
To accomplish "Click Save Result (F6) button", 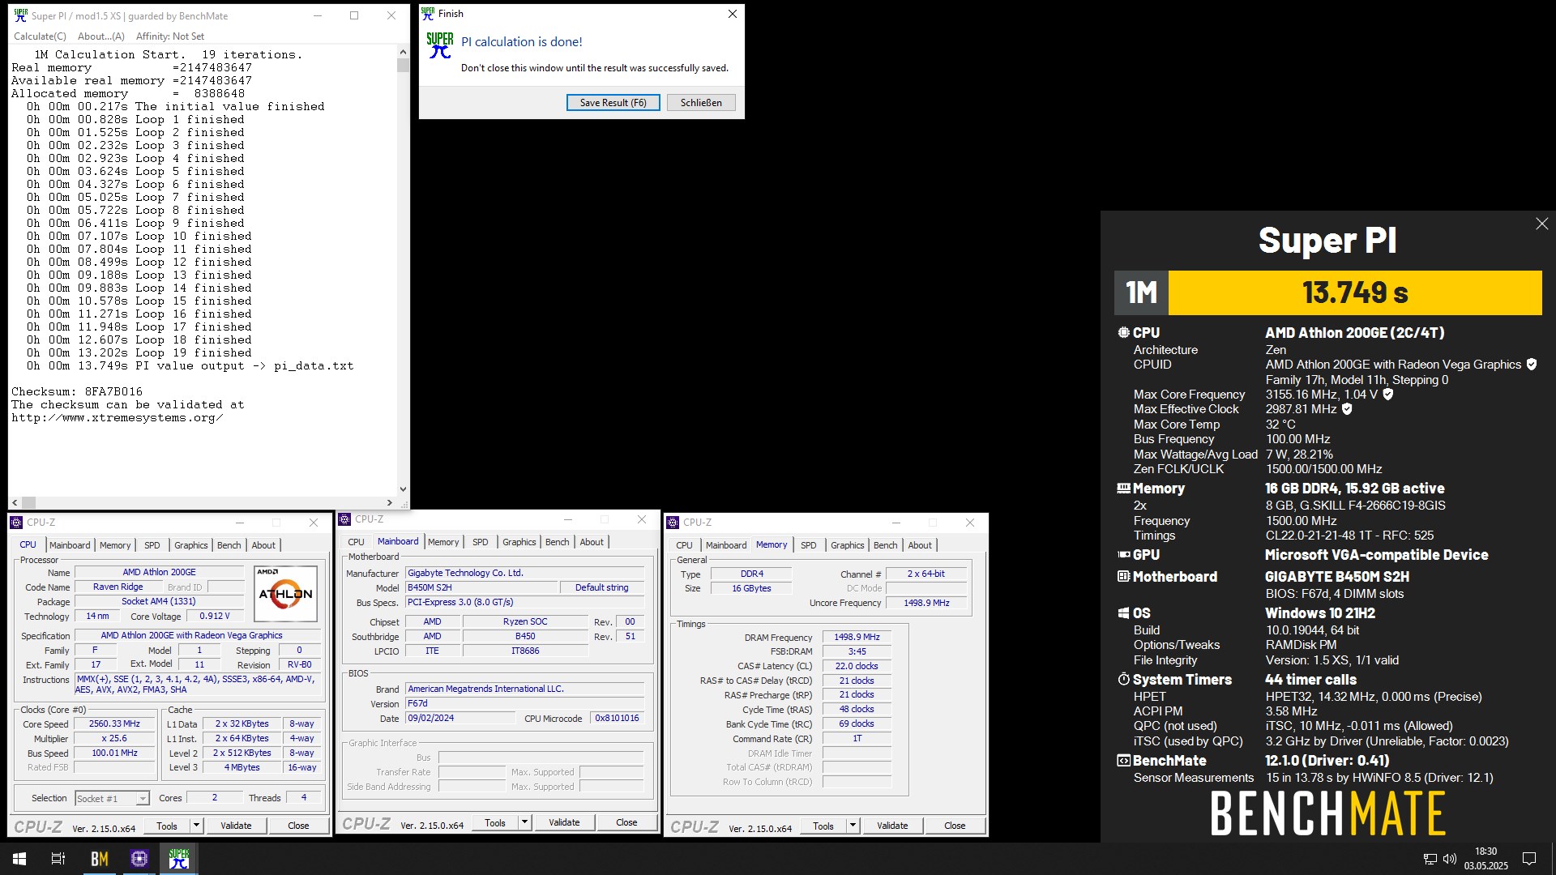I will [x=613, y=103].
